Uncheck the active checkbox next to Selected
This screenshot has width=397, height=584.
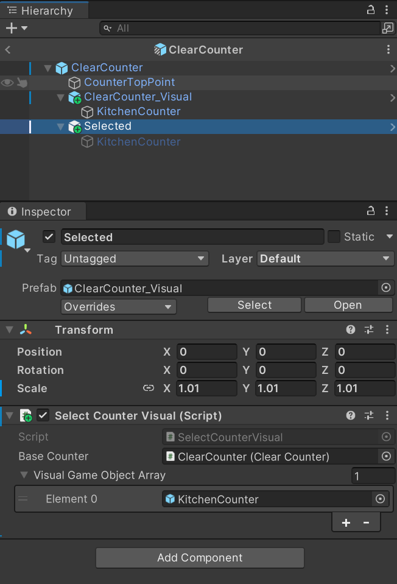48,237
